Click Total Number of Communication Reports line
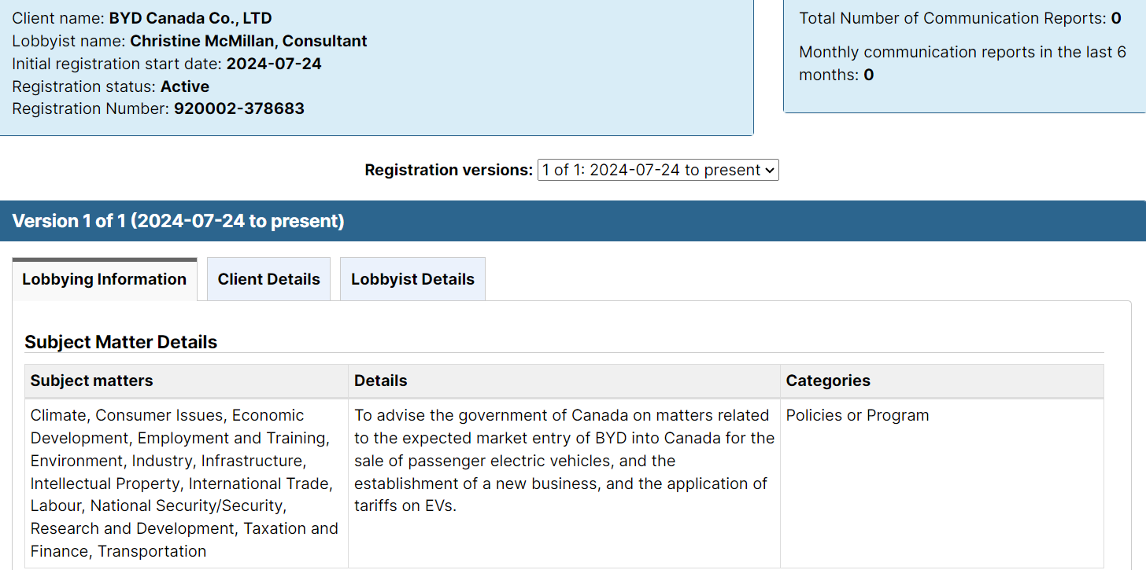Viewport: 1146px width, 570px height. pos(959,18)
